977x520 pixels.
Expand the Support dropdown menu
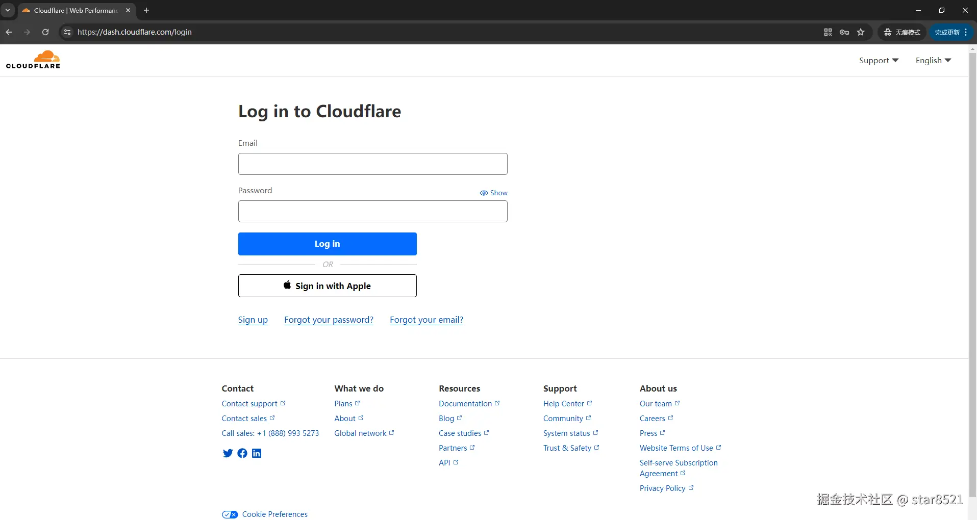click(x=879, y=60)
